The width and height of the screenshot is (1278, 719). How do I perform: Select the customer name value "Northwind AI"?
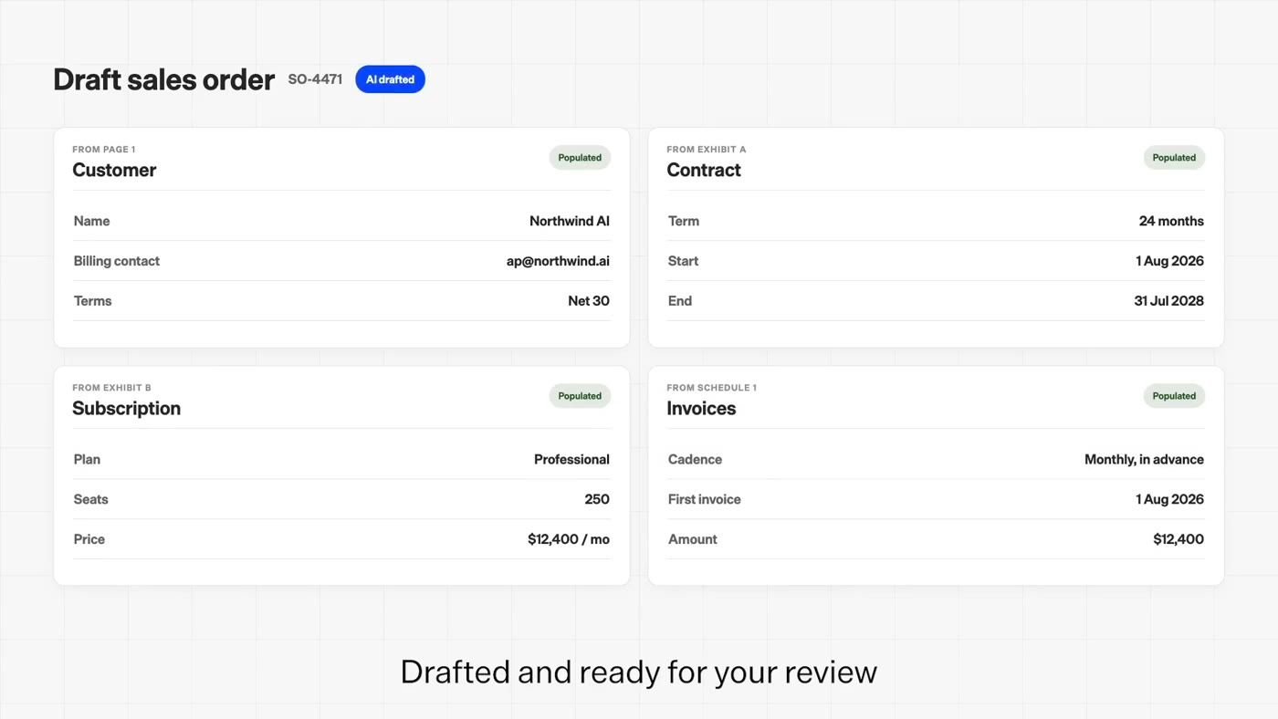pos(570,221)
